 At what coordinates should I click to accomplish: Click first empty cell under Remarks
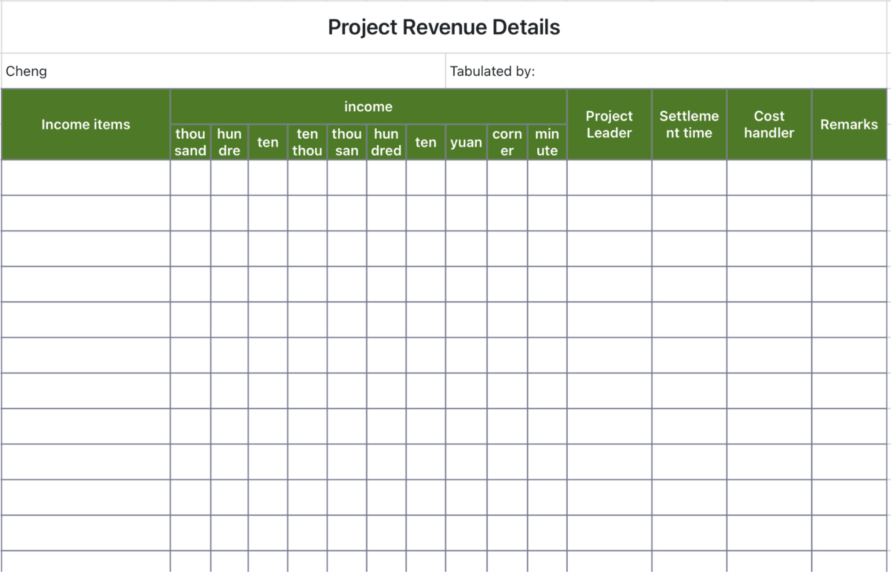click(849, 178)
